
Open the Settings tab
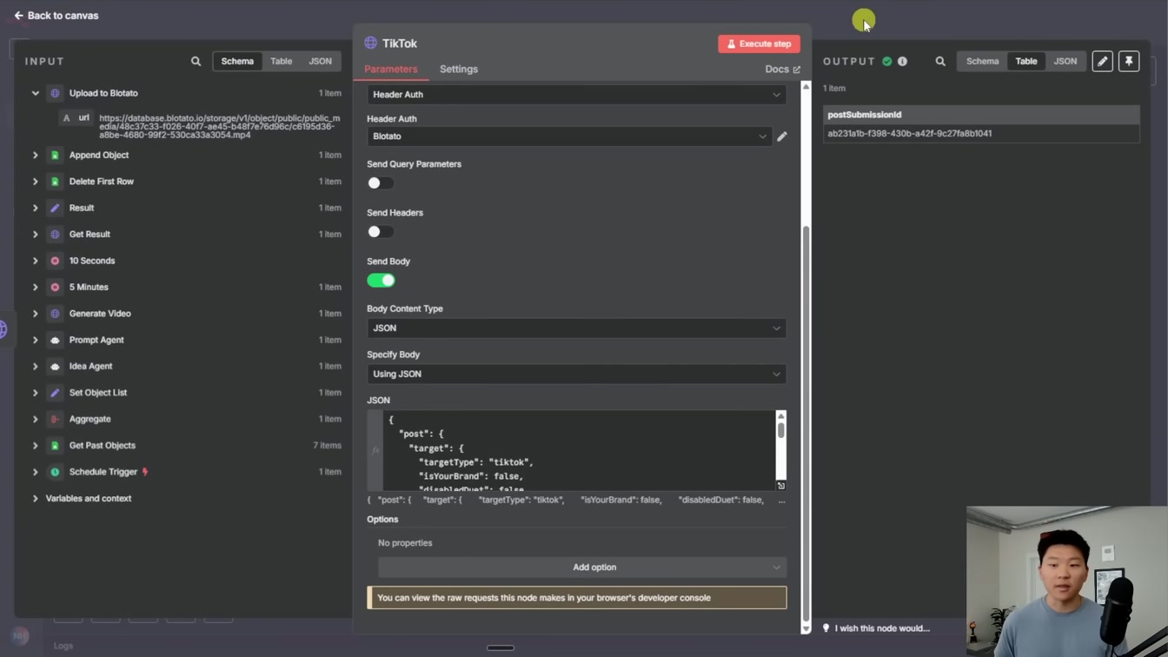(x=459, y=70)
